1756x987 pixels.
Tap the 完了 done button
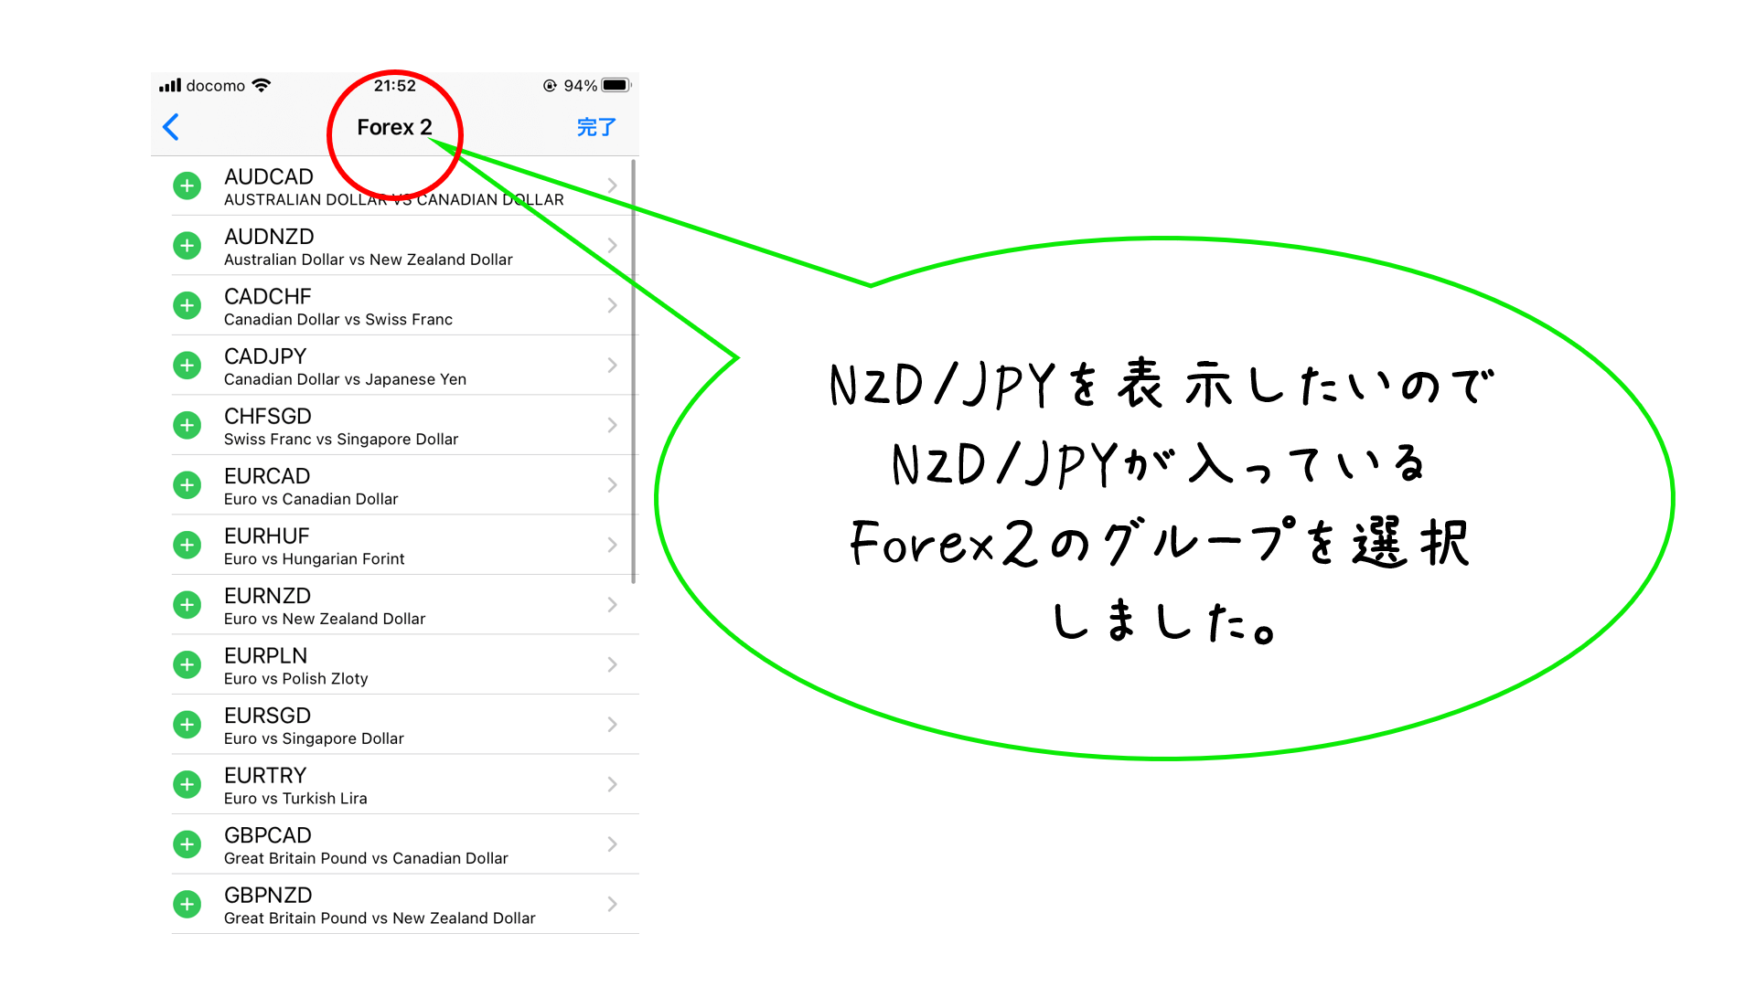tap(596, 127)
